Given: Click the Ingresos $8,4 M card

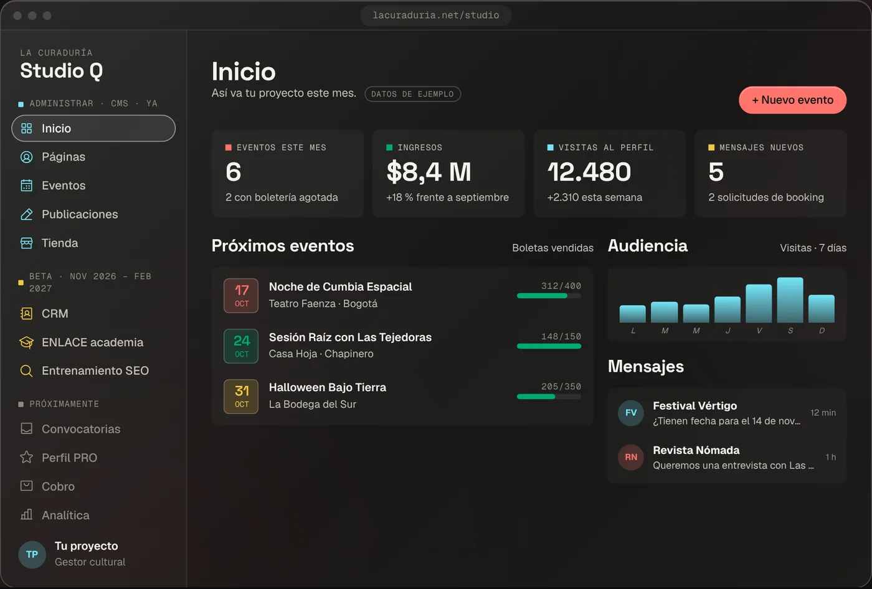Looking at the screenshot, I should click(448, 173).
